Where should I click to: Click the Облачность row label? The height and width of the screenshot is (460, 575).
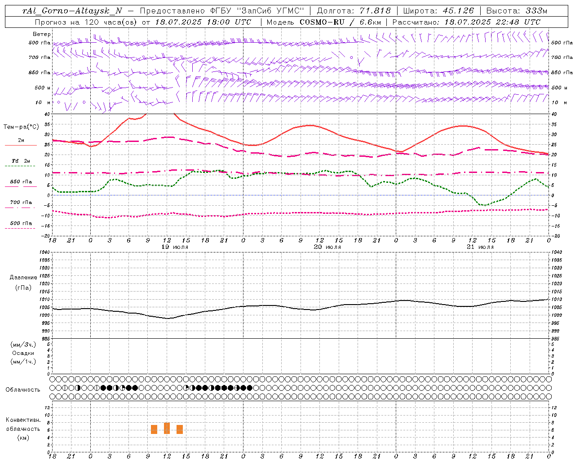[23, 390]
